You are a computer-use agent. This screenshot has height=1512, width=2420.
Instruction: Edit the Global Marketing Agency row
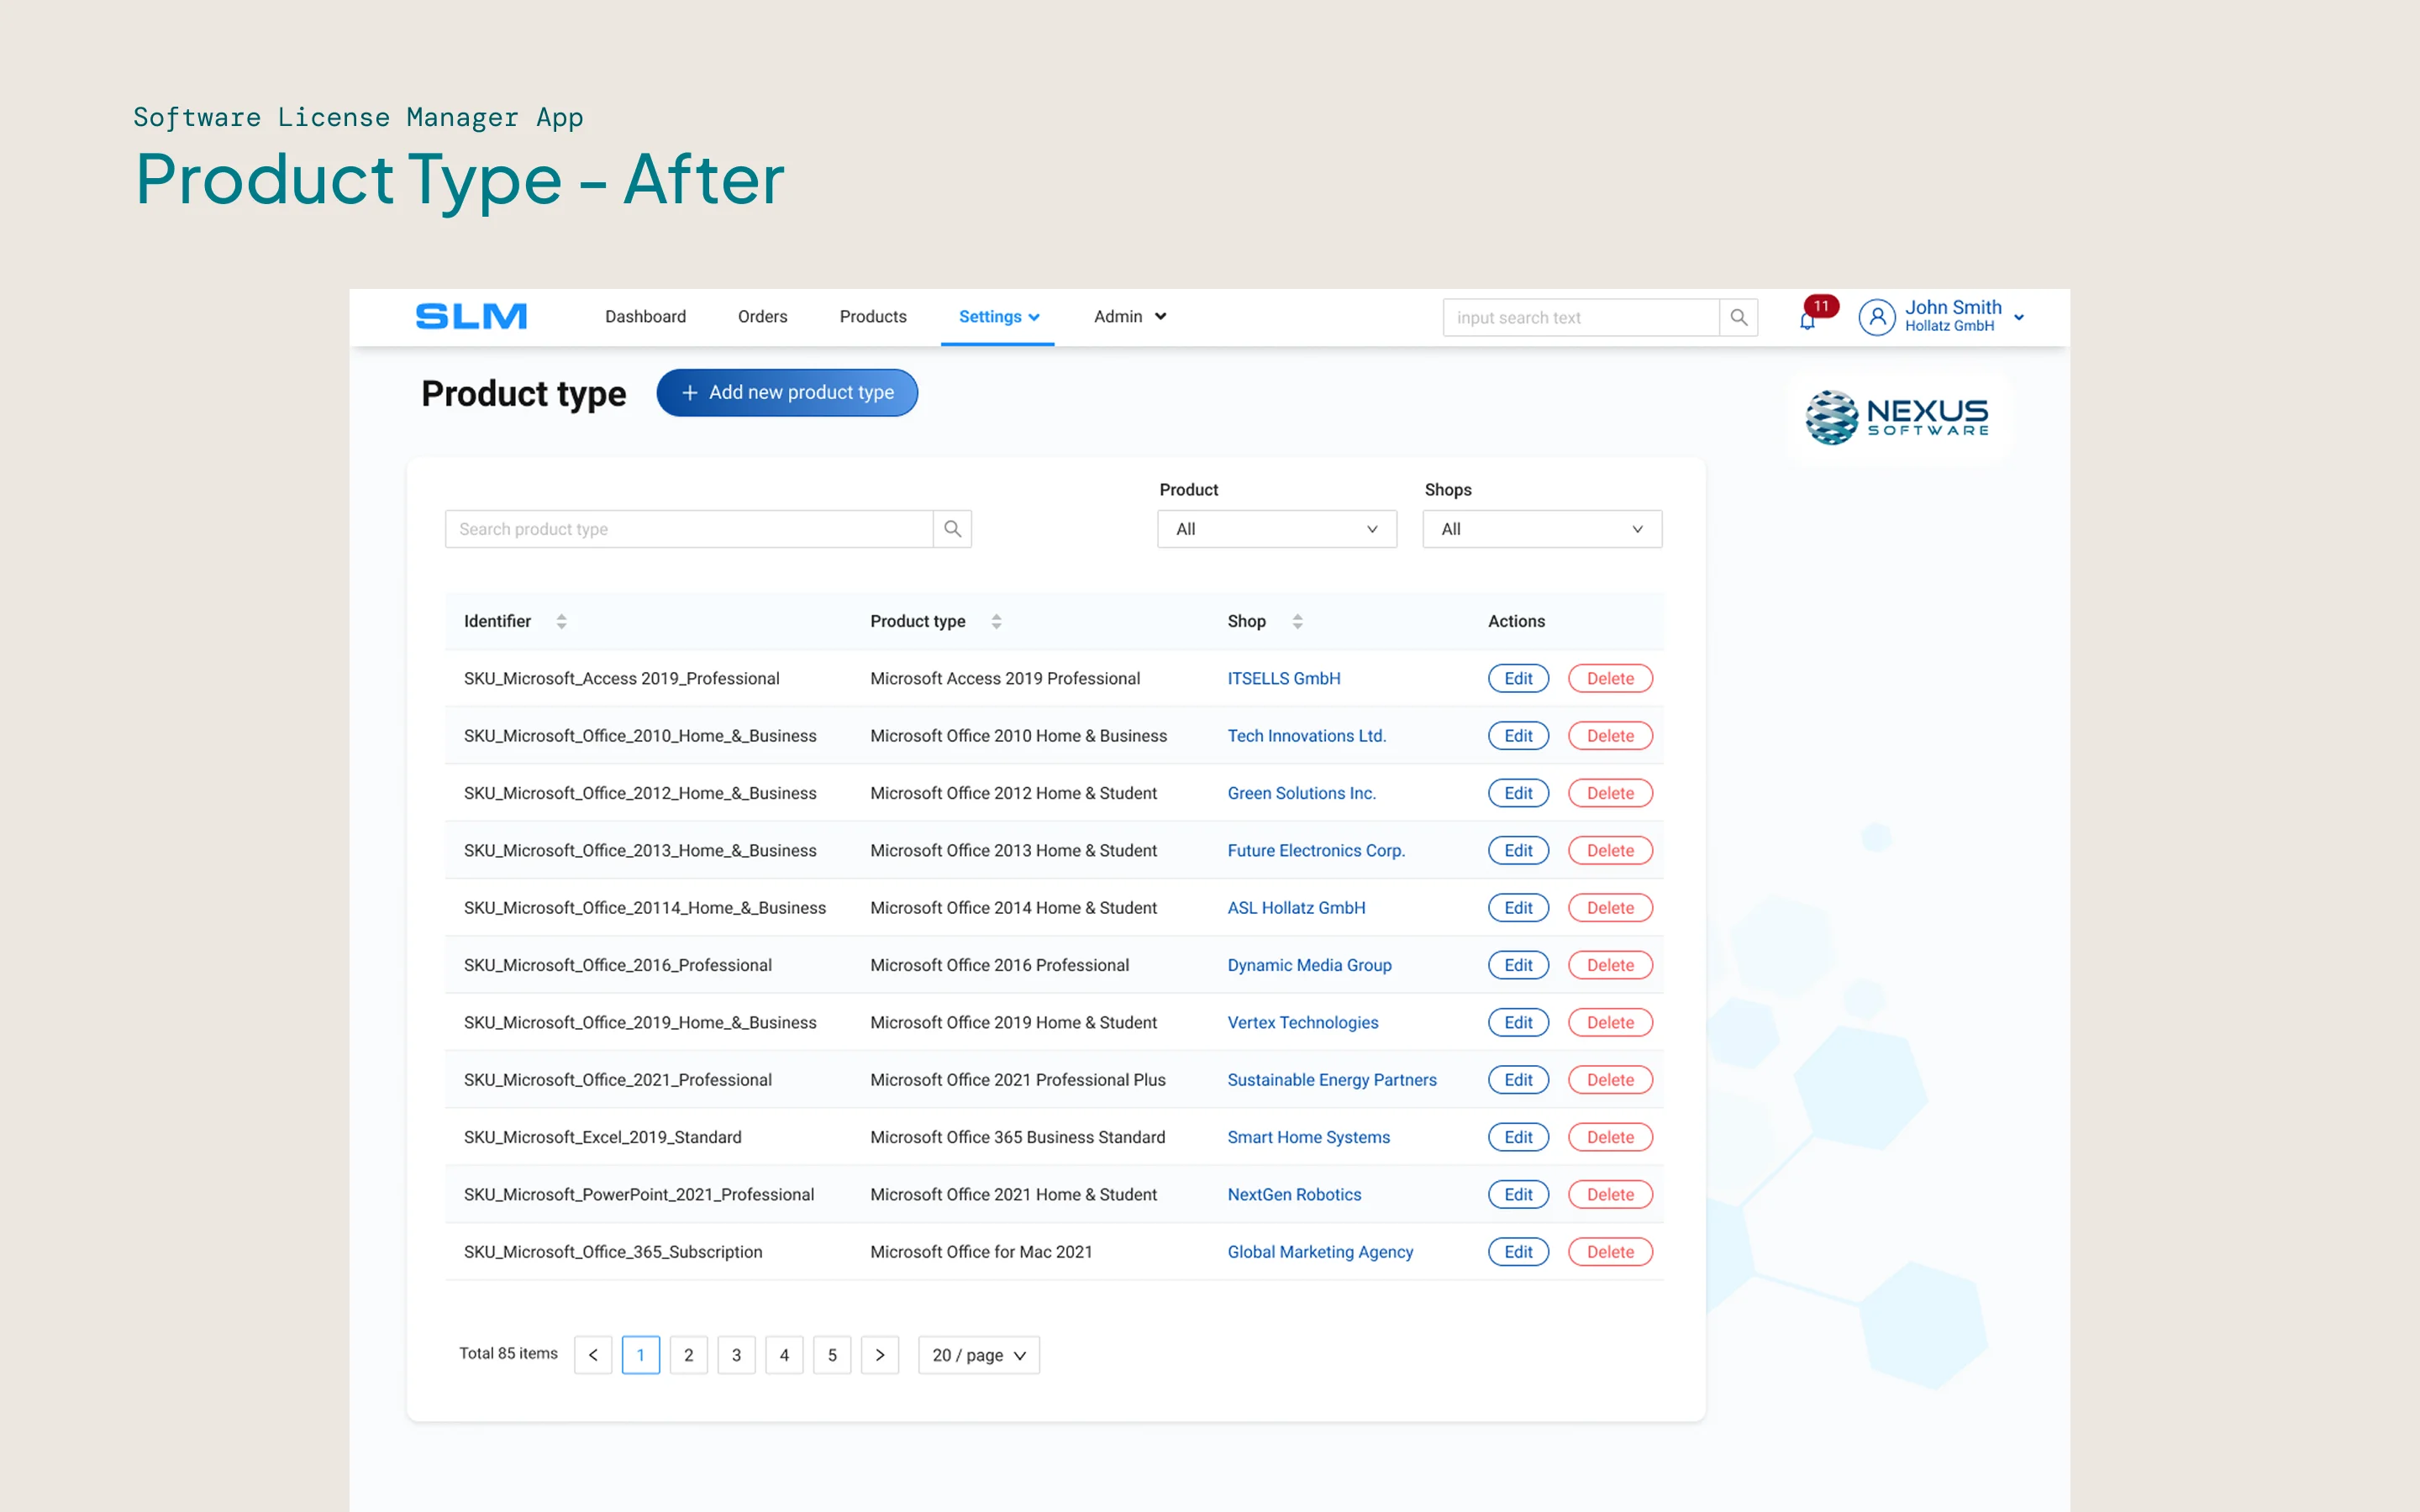[1518, 1252]
